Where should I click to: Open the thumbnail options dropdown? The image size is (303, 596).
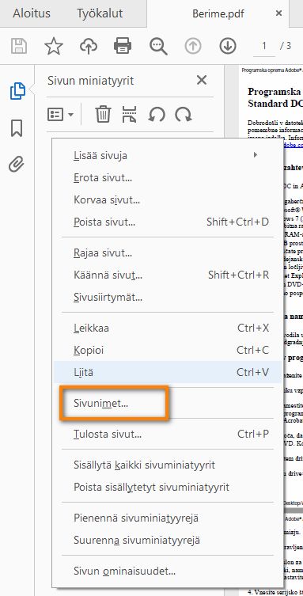click(x=60, y=114)
